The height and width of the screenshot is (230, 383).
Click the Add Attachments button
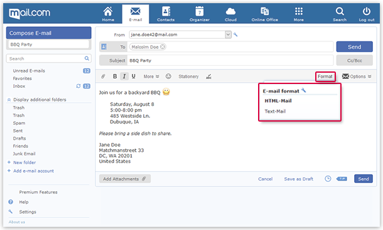(125, 179)
